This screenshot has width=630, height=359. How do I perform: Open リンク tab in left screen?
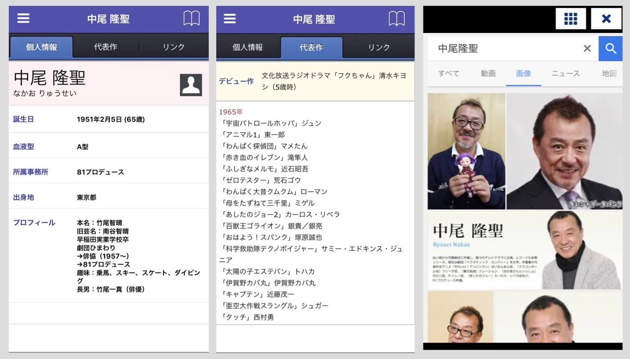(173, 47)
